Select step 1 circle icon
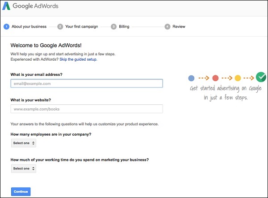This screenshot has height=198, width=268. tap(6, 26)
